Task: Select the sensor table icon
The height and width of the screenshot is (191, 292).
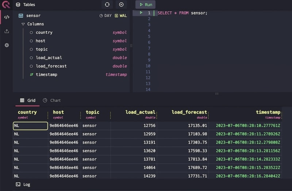Action: pyautogui.click(x=21, y=16)
